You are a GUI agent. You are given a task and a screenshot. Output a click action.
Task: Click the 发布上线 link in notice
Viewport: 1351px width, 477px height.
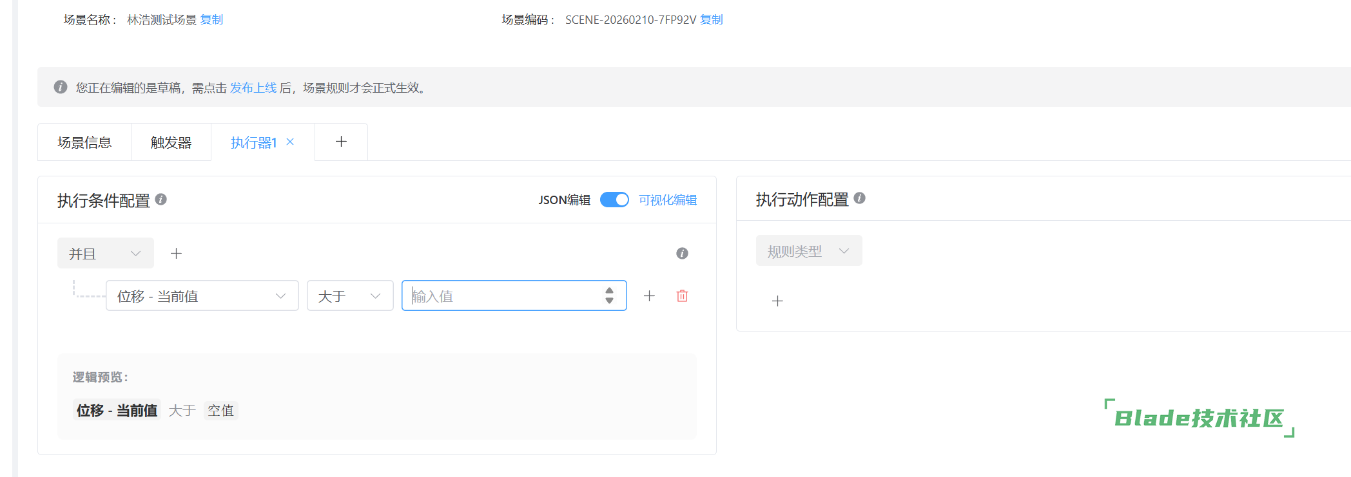pyautogui.click(x=253, y=88)
